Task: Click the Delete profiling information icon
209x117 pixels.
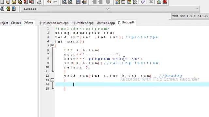Action: 165,2
